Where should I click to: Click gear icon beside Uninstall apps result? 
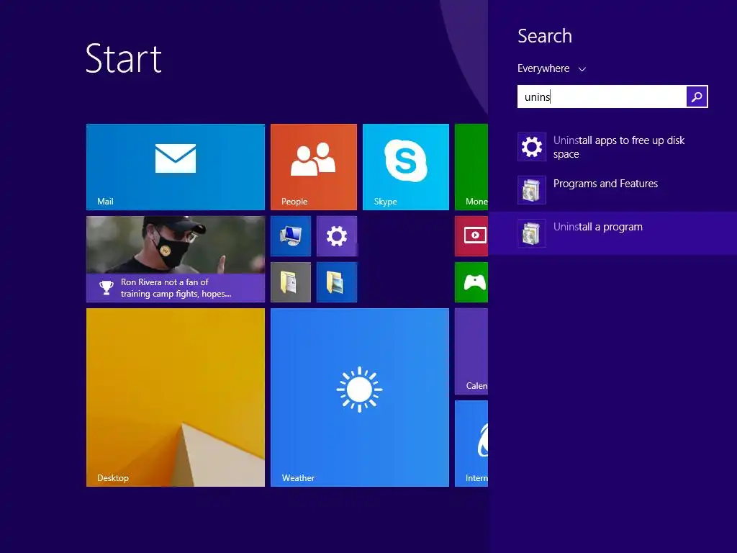pyautogui.click(x=532, y=147)
